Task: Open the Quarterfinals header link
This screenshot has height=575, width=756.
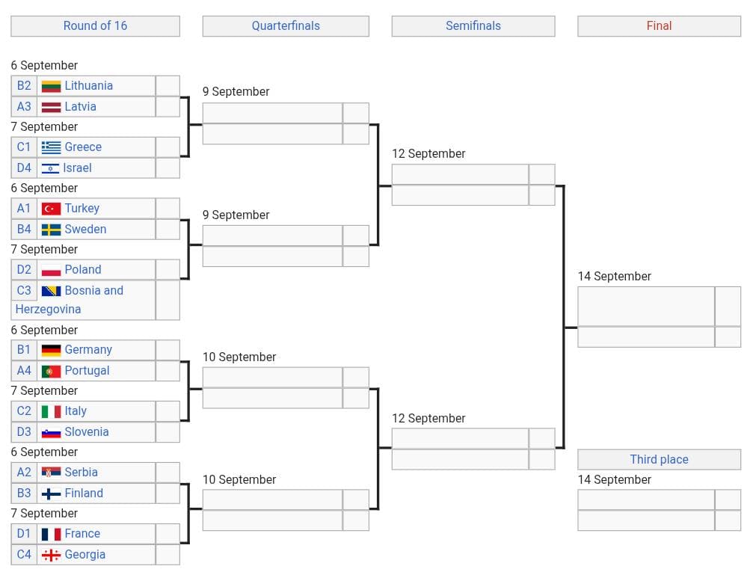Action: pos(286,25)
